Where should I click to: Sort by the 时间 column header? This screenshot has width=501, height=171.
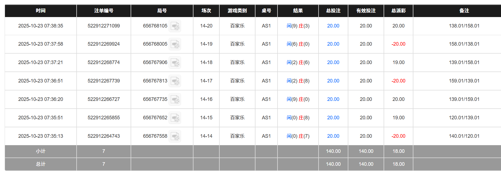coord(40,11)
